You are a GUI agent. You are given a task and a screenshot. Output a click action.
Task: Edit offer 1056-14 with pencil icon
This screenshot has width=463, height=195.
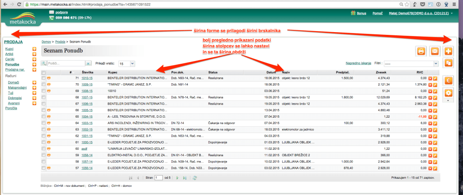point(435,168)
